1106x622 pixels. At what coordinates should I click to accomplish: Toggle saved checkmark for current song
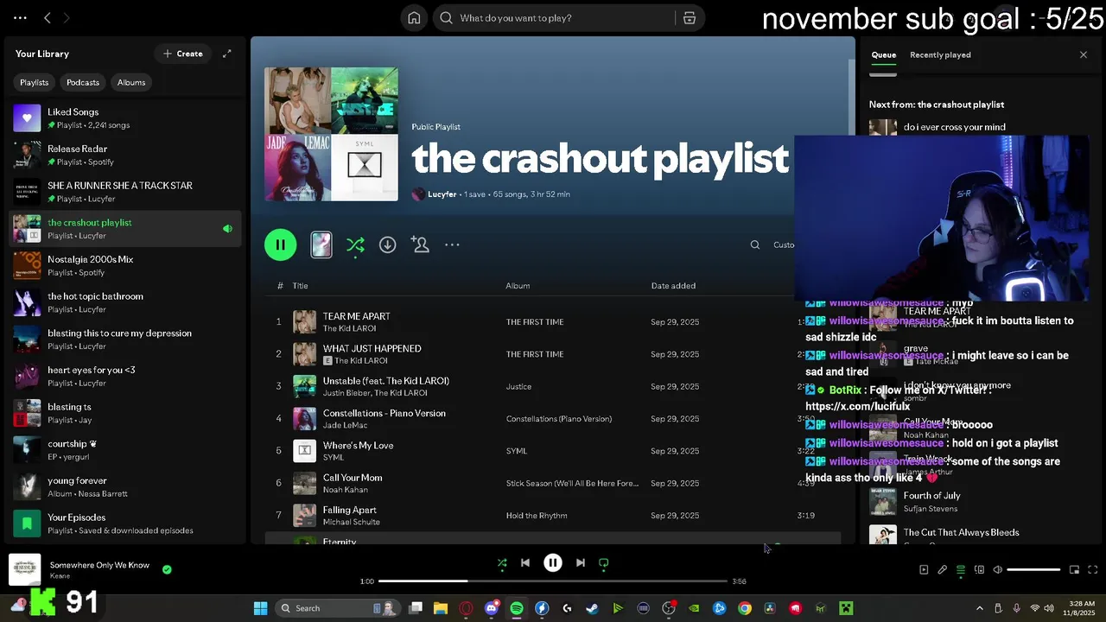[x=167, y=569]
